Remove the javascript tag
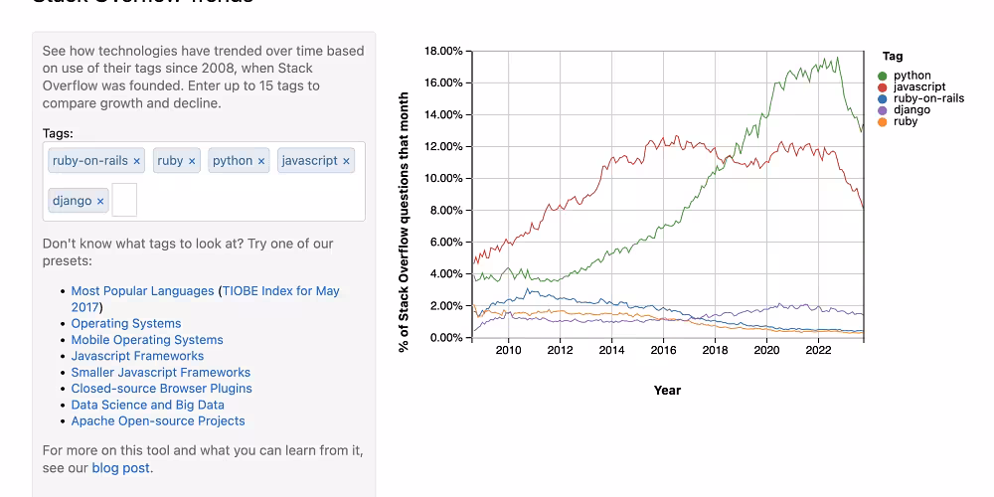 coord(346,161)
